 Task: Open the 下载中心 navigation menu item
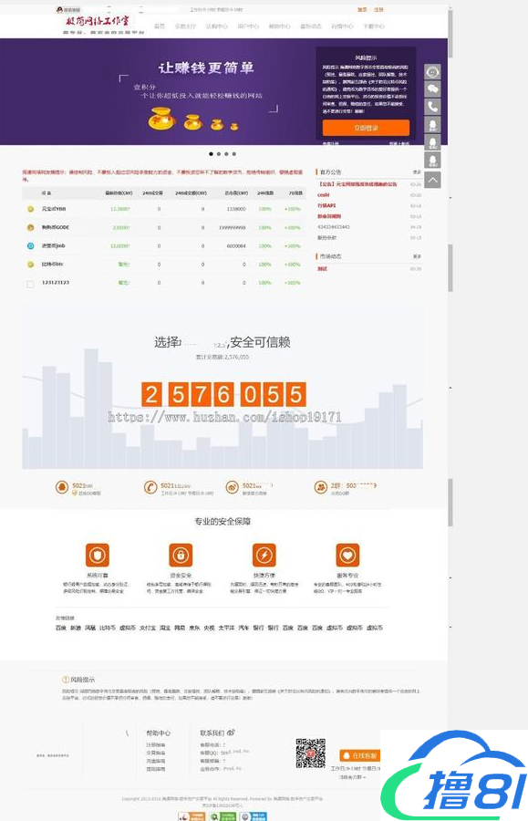point(374,26)
